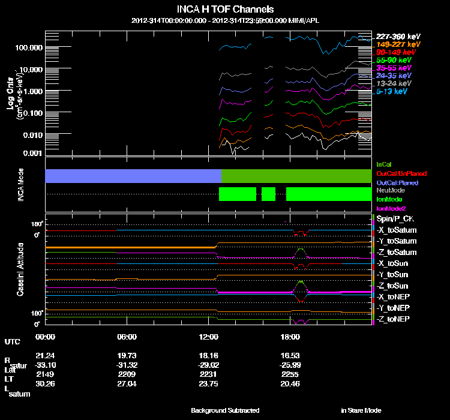
Task: Click the local time value 2255
Action: click(290, 374)
